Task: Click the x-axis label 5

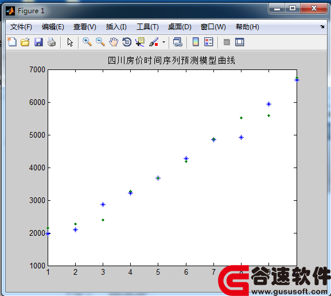Action: (158, 272)
